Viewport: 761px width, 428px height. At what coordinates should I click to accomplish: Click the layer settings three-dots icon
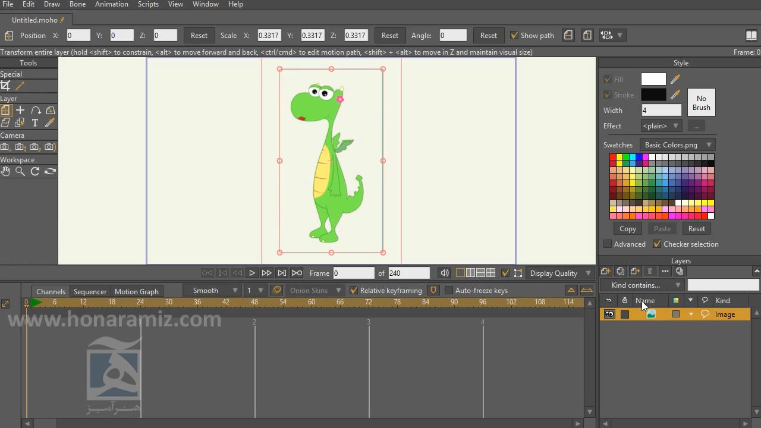tap(665, 271)
